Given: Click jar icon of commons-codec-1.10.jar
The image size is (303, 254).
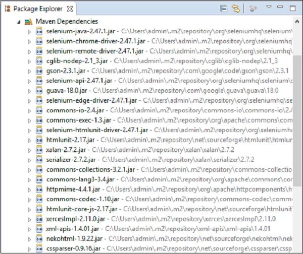Looking at the screenshot, I should [39, 199].
